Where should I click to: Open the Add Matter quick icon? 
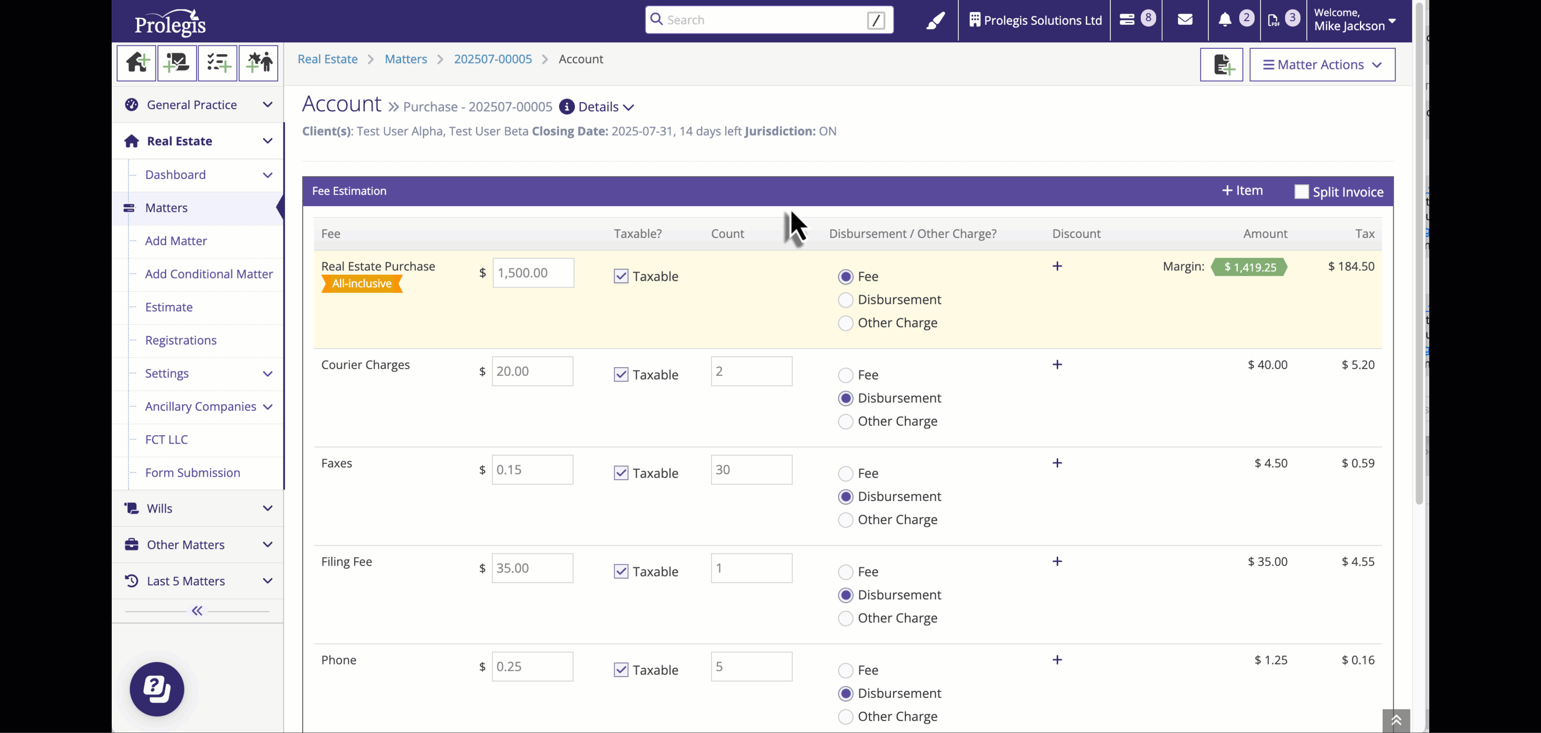click(136, 63)
